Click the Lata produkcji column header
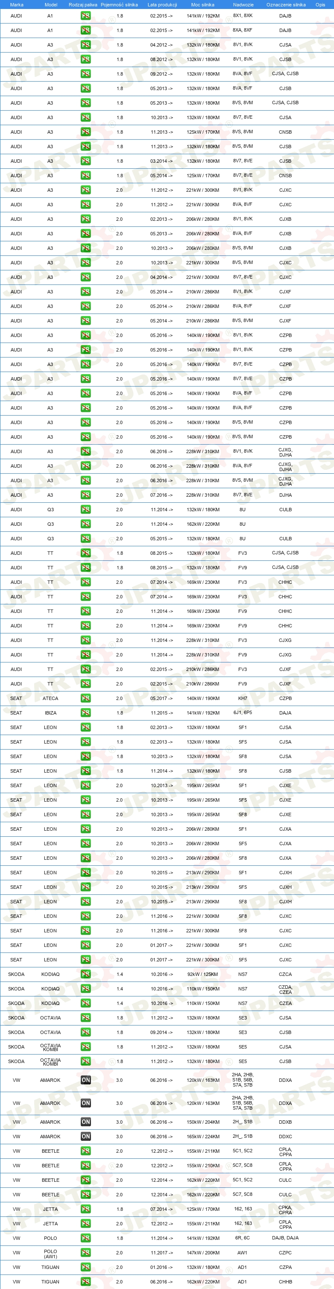This screenshot has width=334, height=1289. [x=162, y=5]
